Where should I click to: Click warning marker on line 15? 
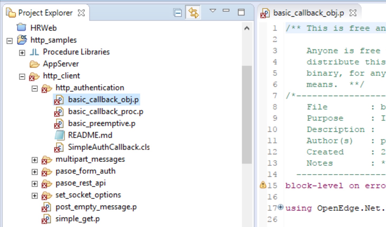coord(263,185)
